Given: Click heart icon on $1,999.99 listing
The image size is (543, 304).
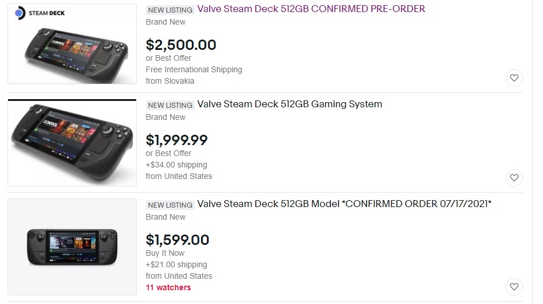Looking at the screenshot, I should point(514,177).
